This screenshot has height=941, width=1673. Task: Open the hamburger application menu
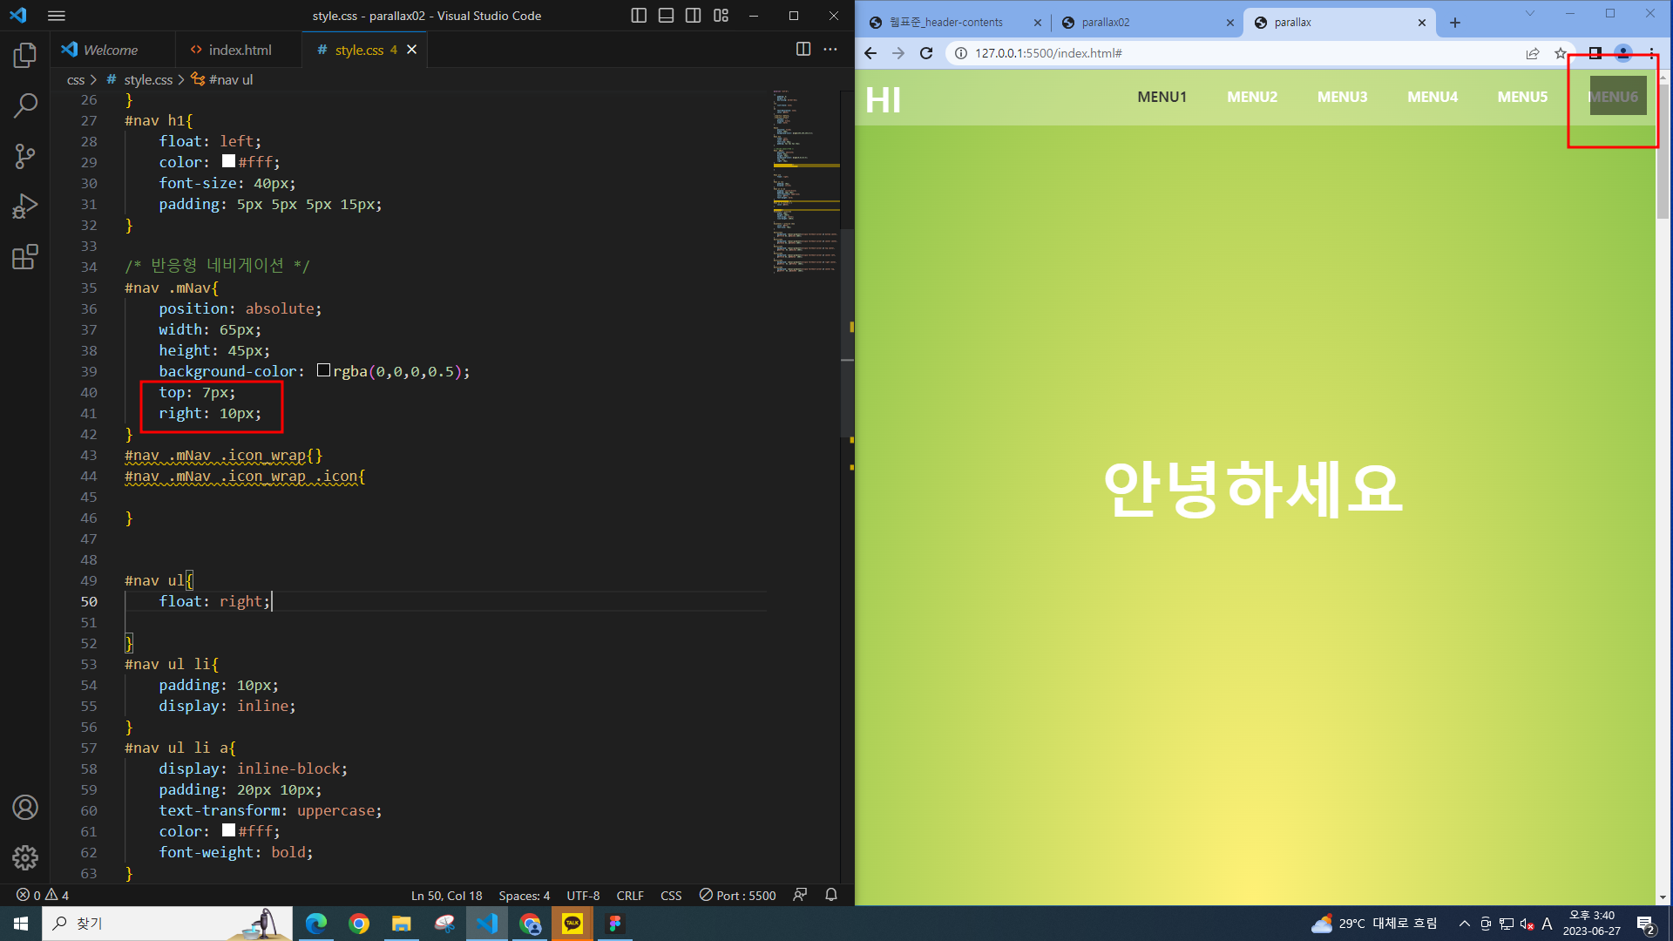pyautogui.click(x=57, y=16)
